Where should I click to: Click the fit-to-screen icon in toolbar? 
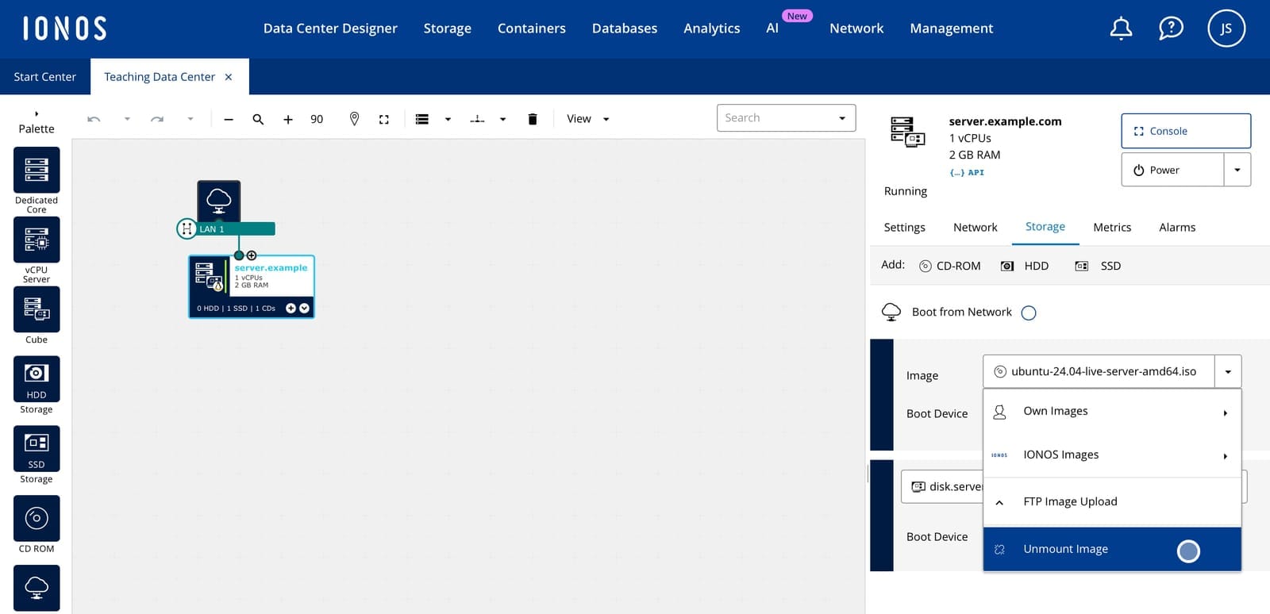click(x=384, y=119)
